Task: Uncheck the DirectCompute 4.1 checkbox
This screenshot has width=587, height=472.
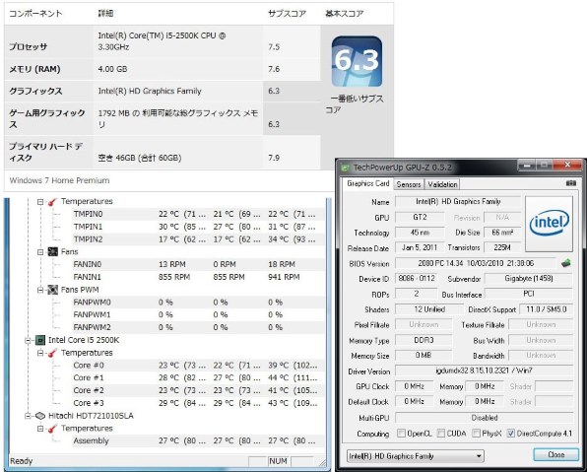Action: pos(510,433)
